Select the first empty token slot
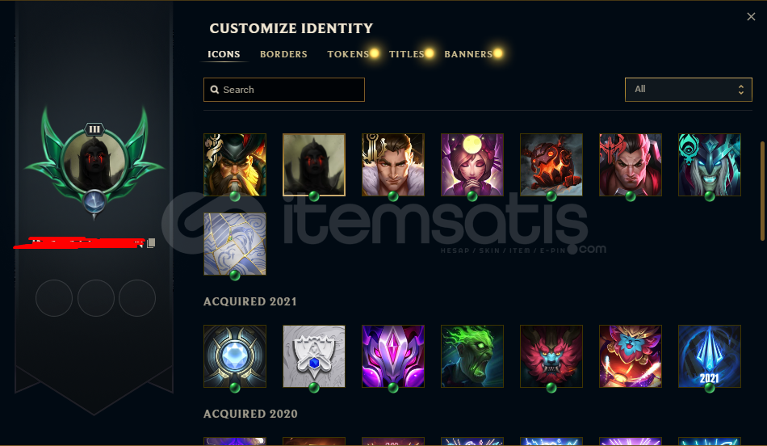The height and width of the screenshot is (446, 767). pos(54,298)
